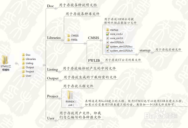Select the Listing folder icon in folder list

click(23, 63)
